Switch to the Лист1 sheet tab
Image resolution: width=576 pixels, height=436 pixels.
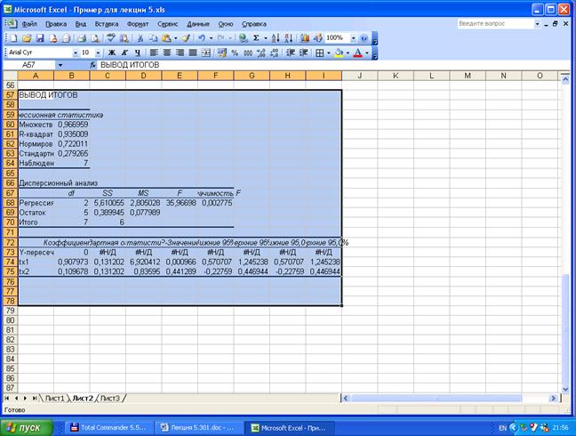pos(54,398)
